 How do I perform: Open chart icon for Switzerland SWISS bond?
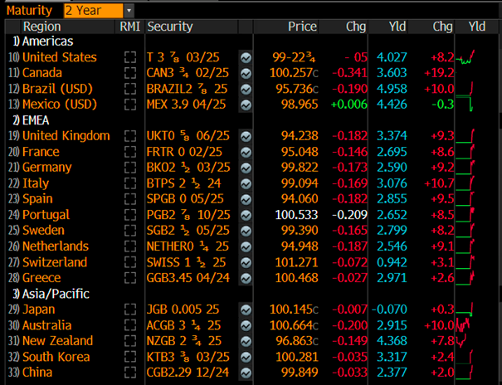click(x=246, y=262)
